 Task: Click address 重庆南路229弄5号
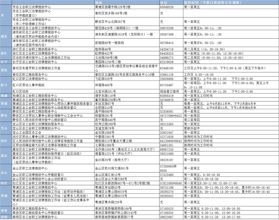[x=108, y=100]
